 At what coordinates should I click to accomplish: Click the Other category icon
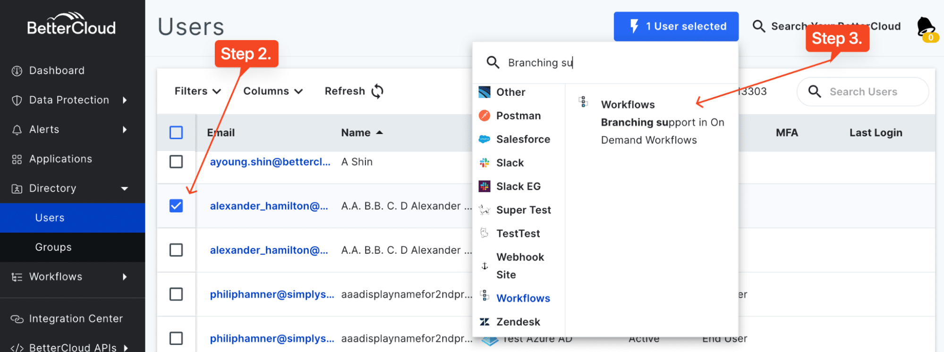tap(485, 92)
